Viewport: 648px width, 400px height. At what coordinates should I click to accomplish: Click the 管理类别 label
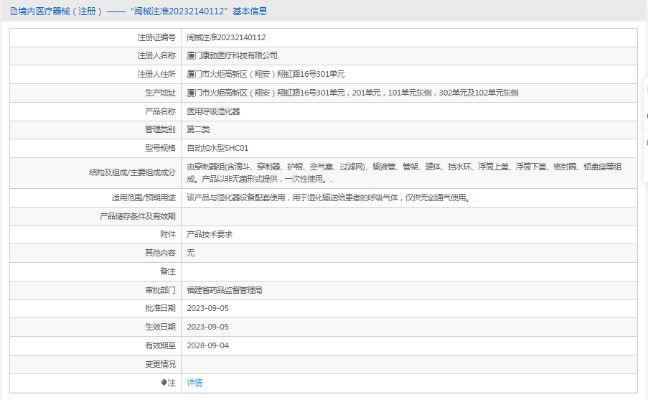pyautogui.click(x=160, y=129)
